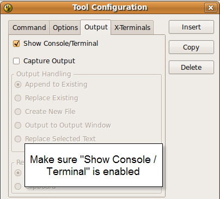This screenshot has height=199, width=220.
Task: Select the Create New File radio button
Action: pos(18,112)
